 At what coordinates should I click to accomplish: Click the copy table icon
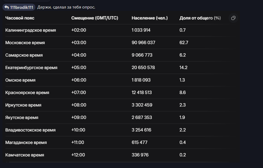point(233,18)
